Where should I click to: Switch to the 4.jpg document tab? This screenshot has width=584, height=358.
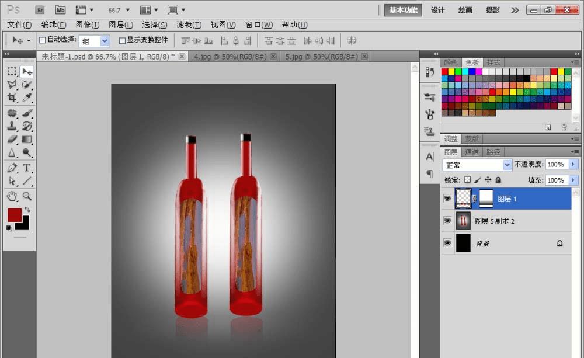(230, 57)
